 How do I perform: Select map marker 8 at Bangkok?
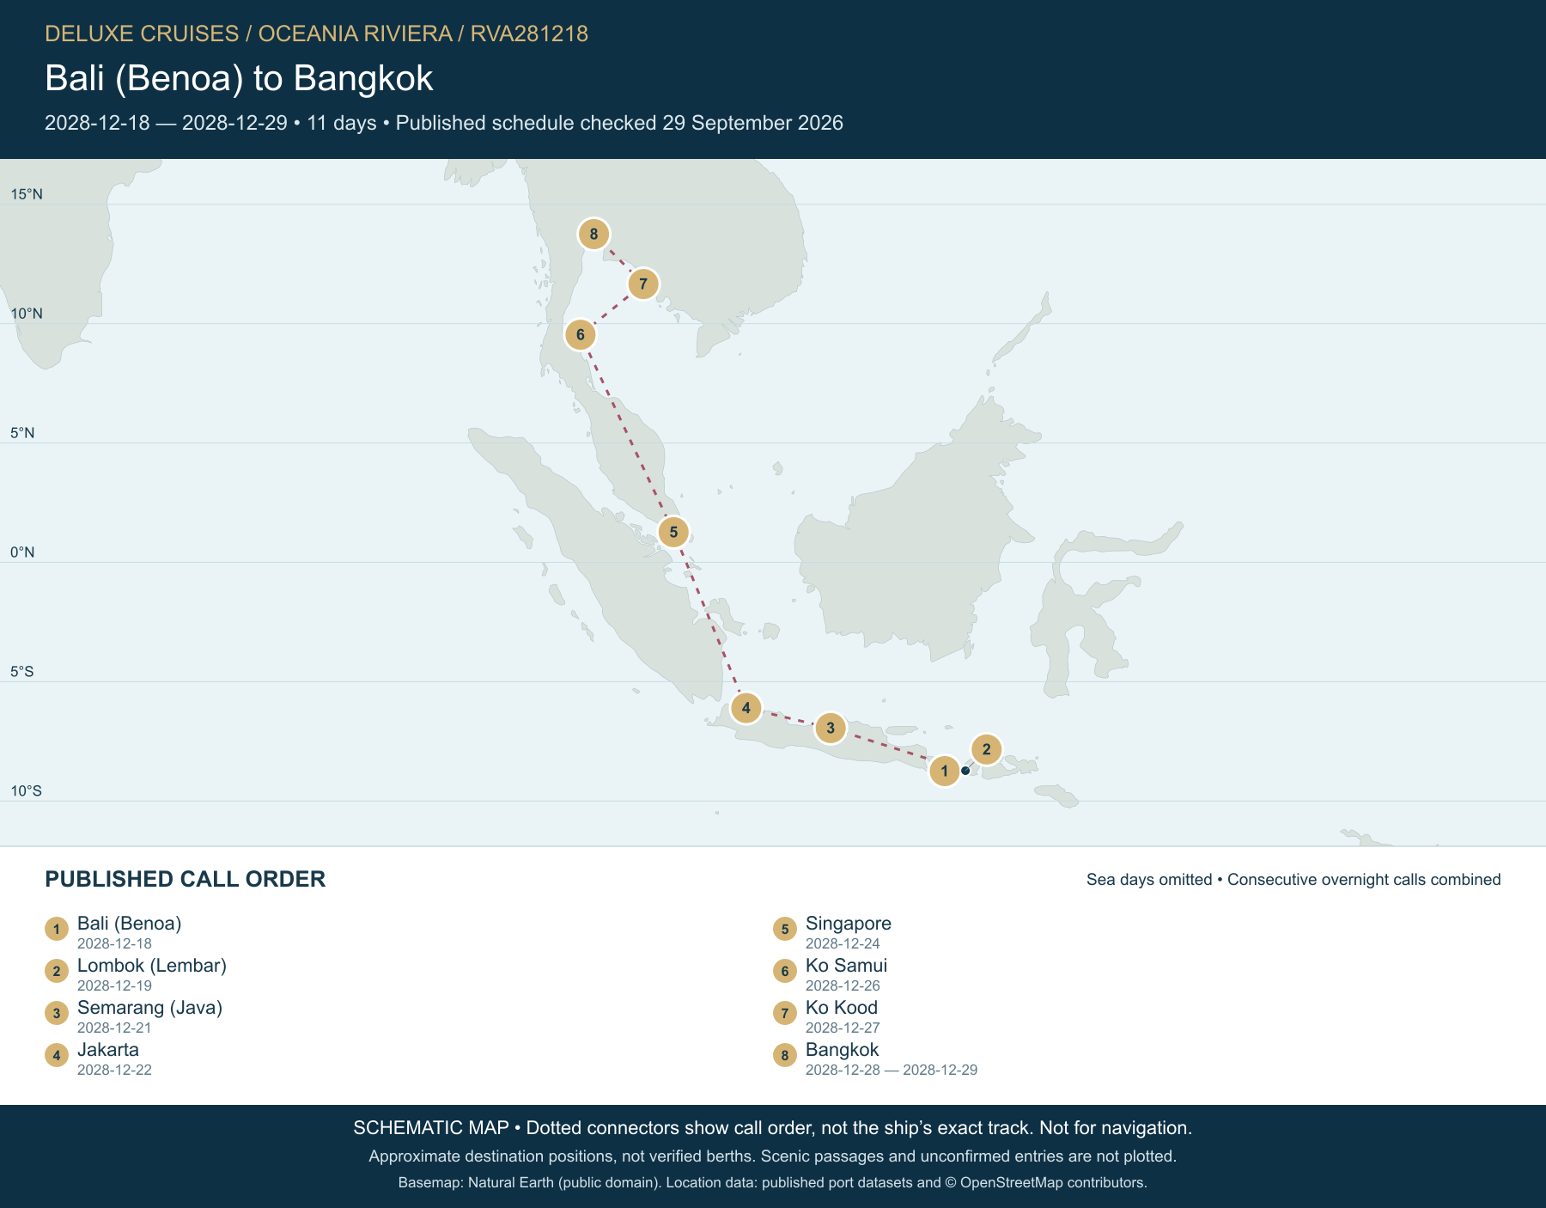pos(593,234)
